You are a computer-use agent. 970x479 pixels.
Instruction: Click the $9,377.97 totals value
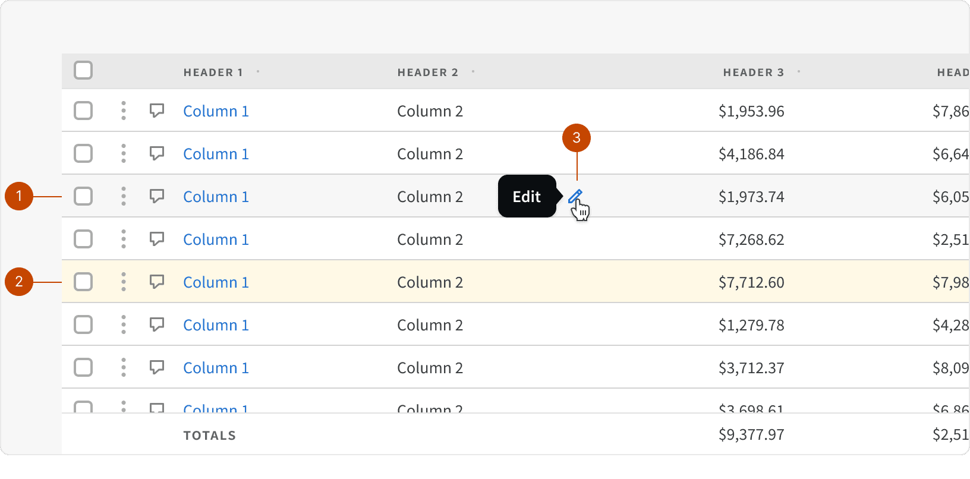(x=751, y=434)
